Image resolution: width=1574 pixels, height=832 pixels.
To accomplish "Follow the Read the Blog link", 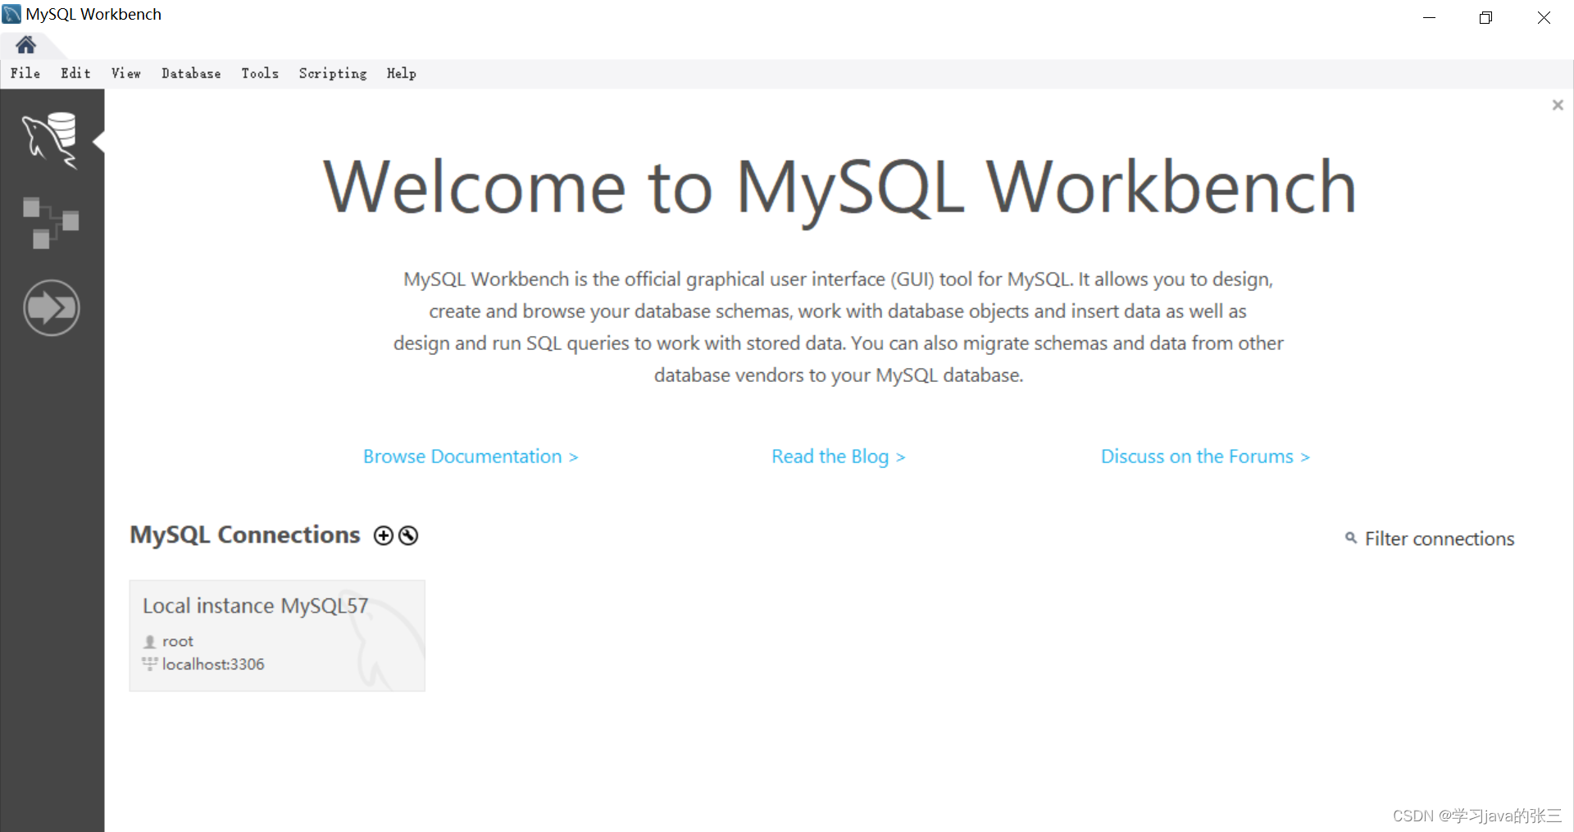I will click(838, 457).
